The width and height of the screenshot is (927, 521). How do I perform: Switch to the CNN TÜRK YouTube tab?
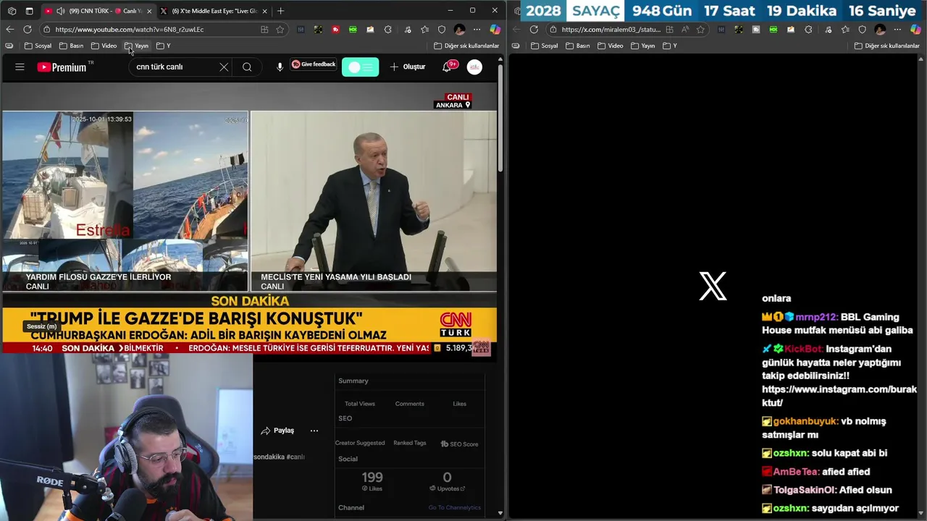tap(97, 11)
